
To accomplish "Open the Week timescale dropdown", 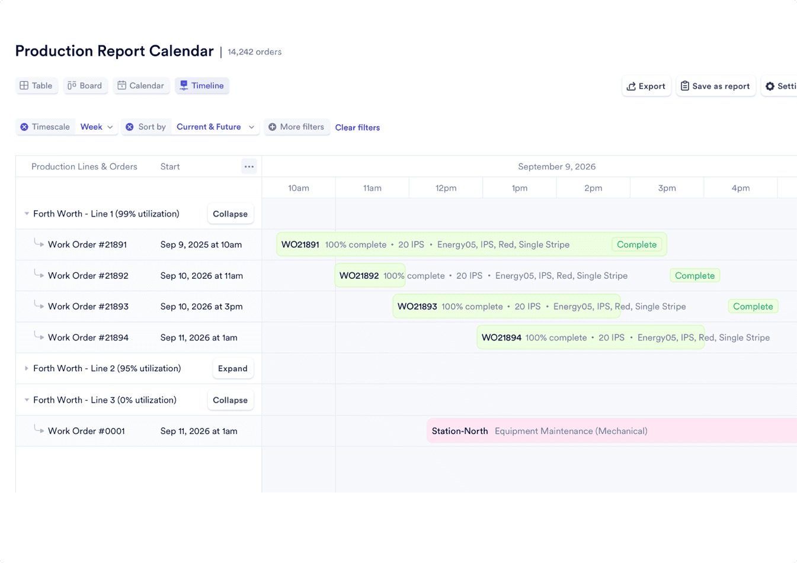I will point(97,127).
